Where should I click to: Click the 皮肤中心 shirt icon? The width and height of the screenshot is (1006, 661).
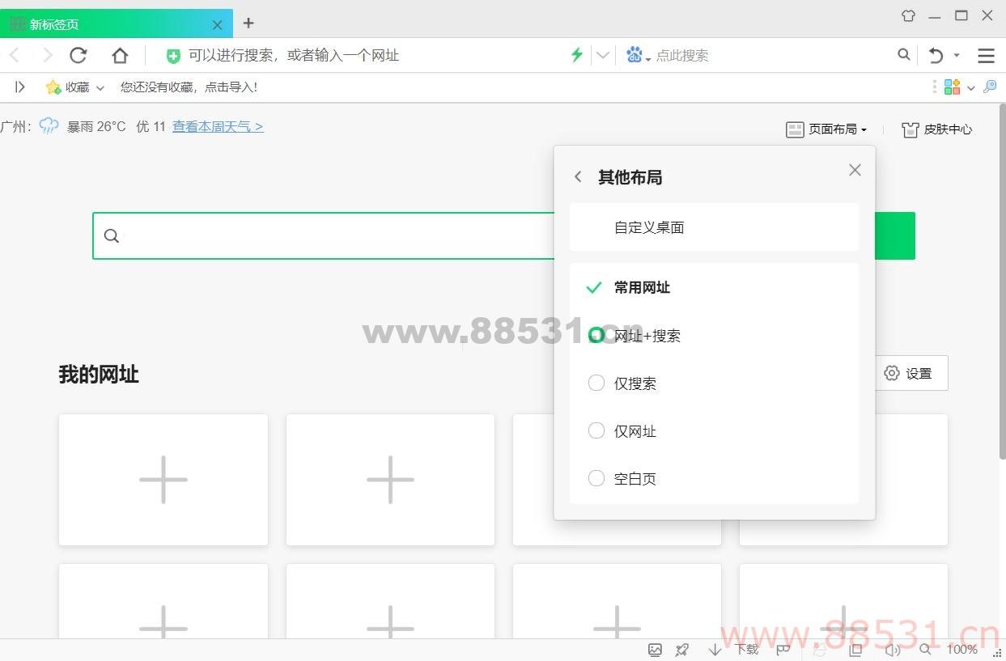click(910, 129)
